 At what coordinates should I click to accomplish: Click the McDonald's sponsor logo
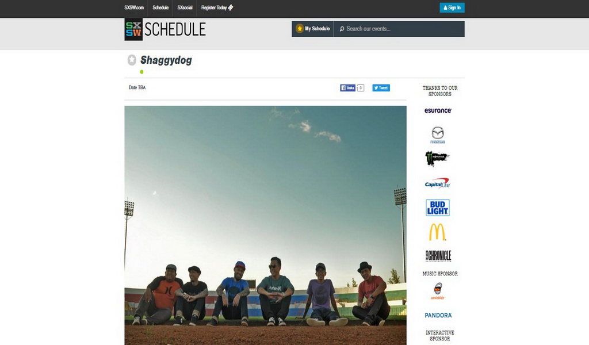coord(437,232)
